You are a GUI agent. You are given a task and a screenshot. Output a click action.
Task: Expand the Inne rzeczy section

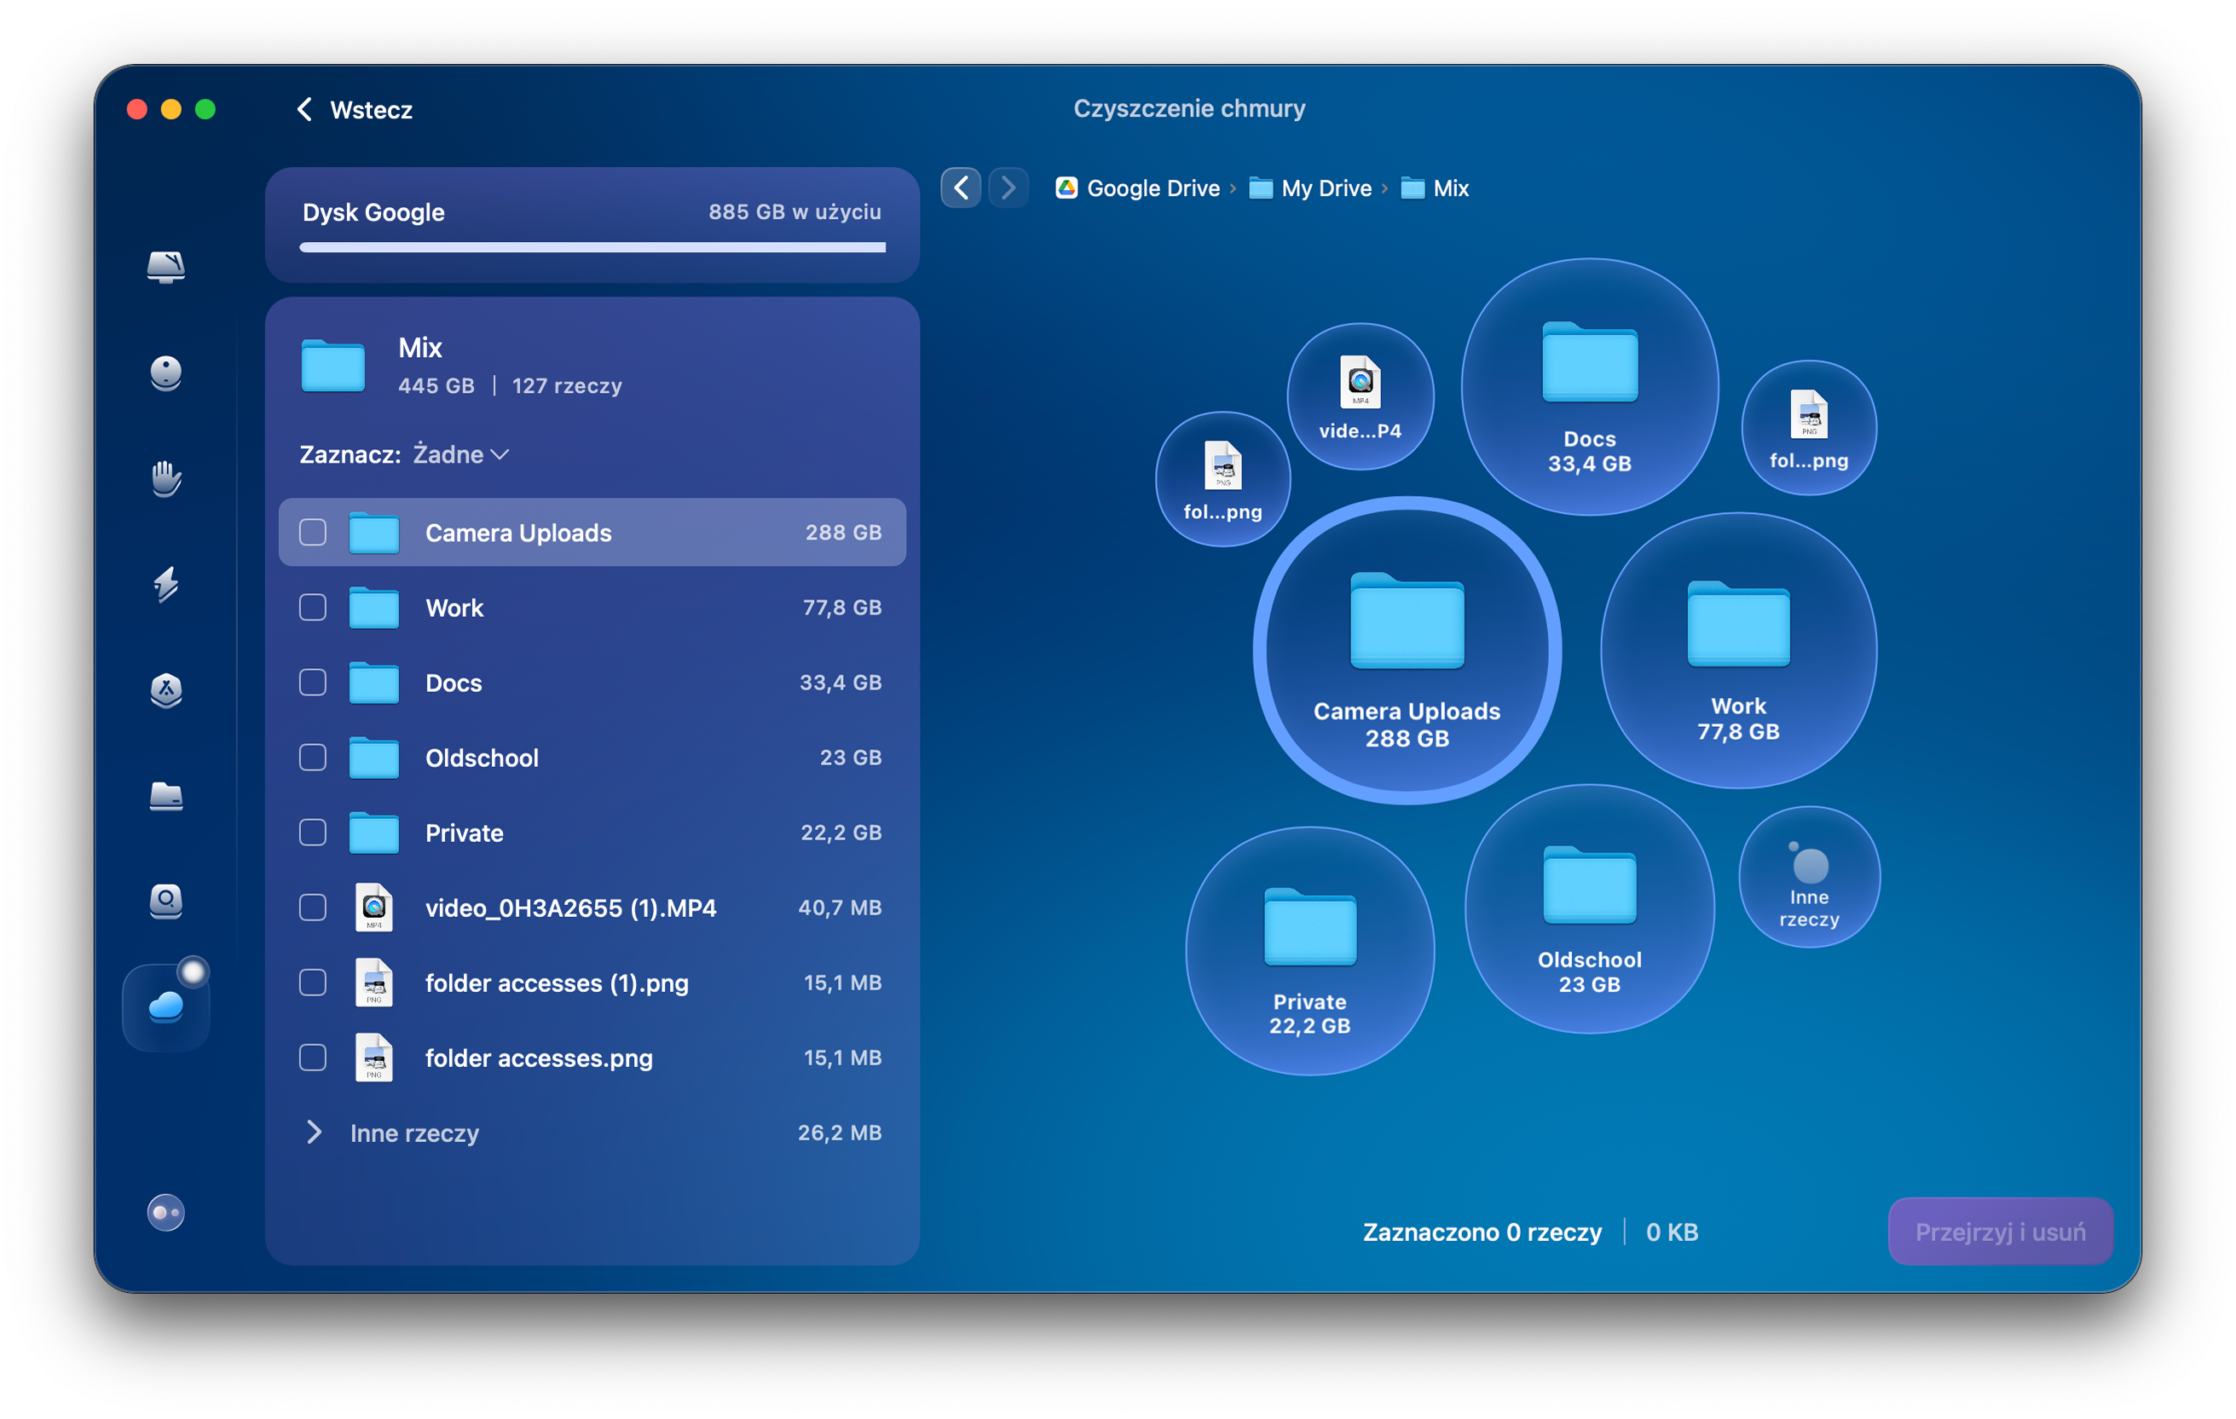(x=315, y=1133)
